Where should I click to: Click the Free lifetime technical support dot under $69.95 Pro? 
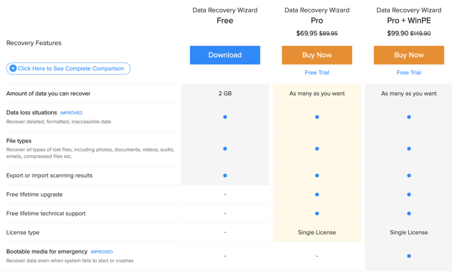coord(317,213)
